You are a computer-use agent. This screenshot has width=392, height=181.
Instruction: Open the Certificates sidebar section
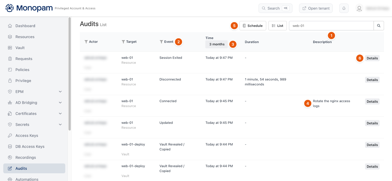(34, 114)
